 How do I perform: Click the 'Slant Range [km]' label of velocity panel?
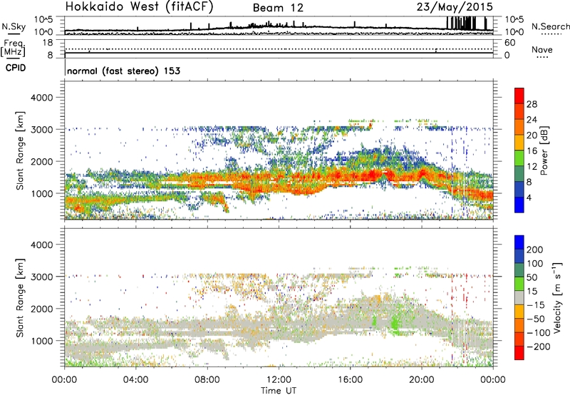pyautogui.click(x=20, y=297)
